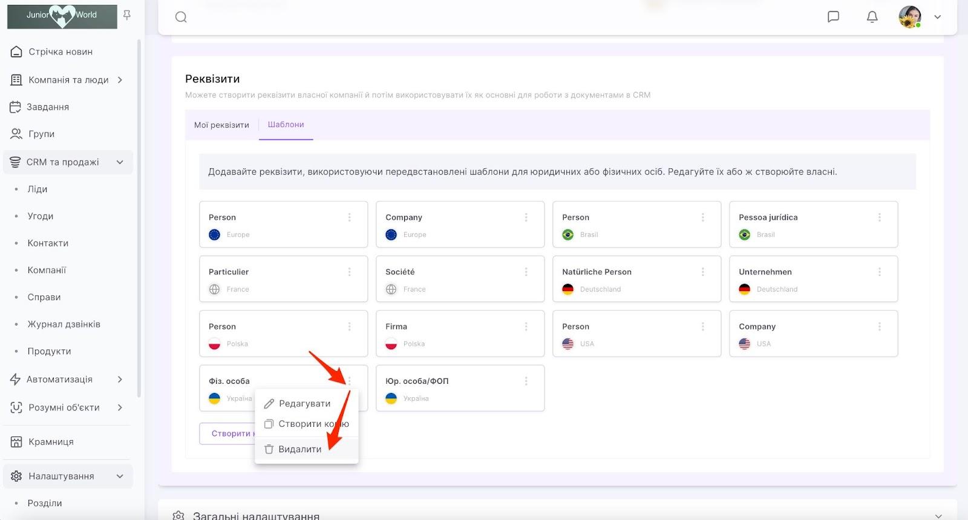Click the user profile avatar
Screen dimensions: 968x520
coord(910,17)
